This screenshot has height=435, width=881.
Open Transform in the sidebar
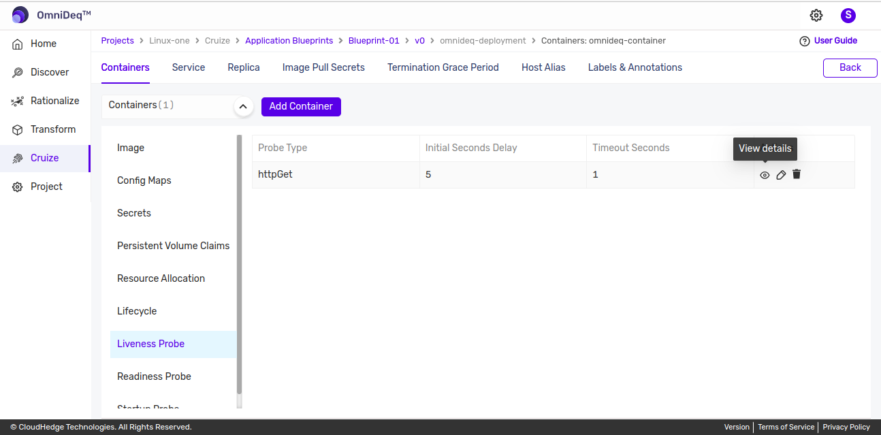[53, 129]
